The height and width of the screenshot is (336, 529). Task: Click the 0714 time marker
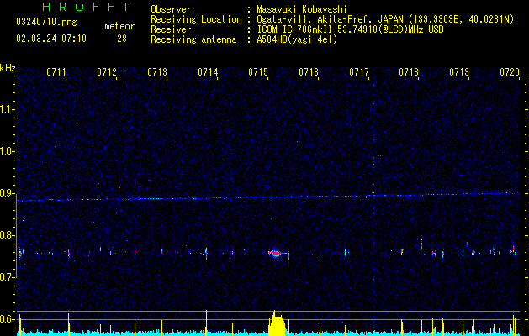208,72
